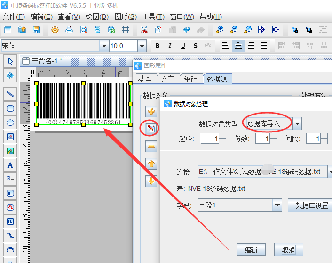Viewport: 332px width, 263px height.
Task: Click the 数据库设置 button
Action: click(310, 205)
